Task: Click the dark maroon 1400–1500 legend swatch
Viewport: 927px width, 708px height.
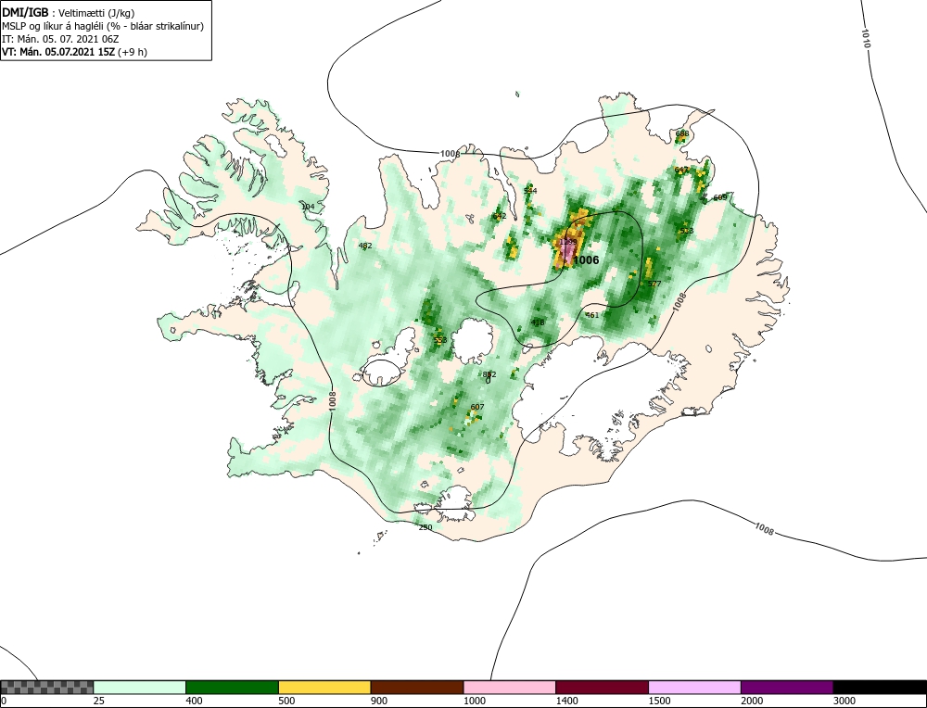Action: (x=602, y=687)
